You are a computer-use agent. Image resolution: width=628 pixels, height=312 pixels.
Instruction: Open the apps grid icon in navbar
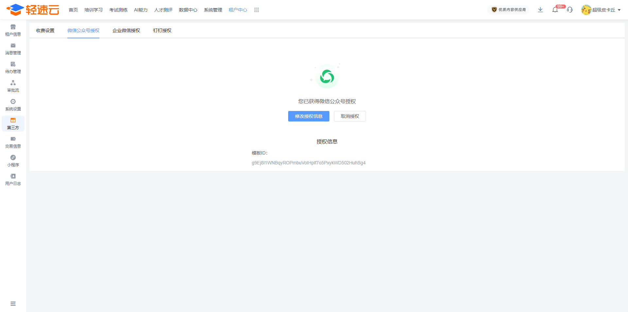(x=256, y=10)
